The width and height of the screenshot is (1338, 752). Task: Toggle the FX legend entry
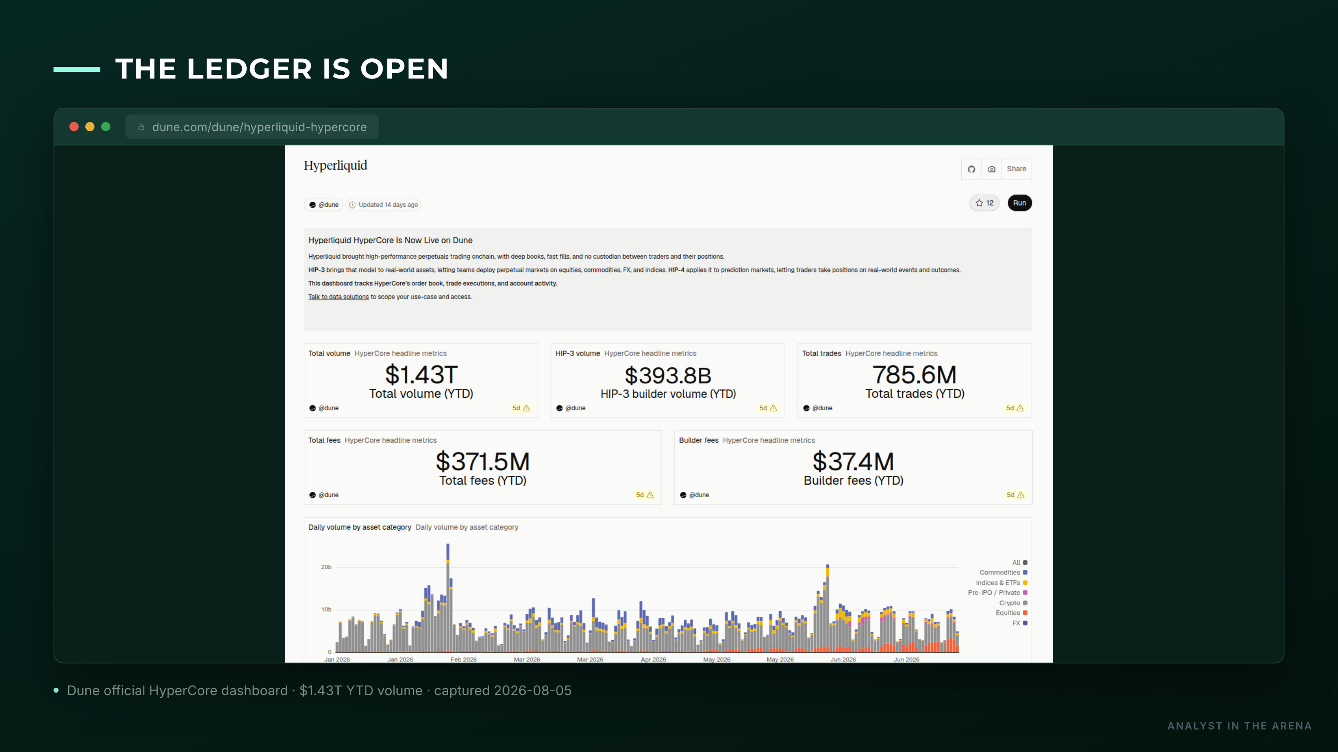1020,623
